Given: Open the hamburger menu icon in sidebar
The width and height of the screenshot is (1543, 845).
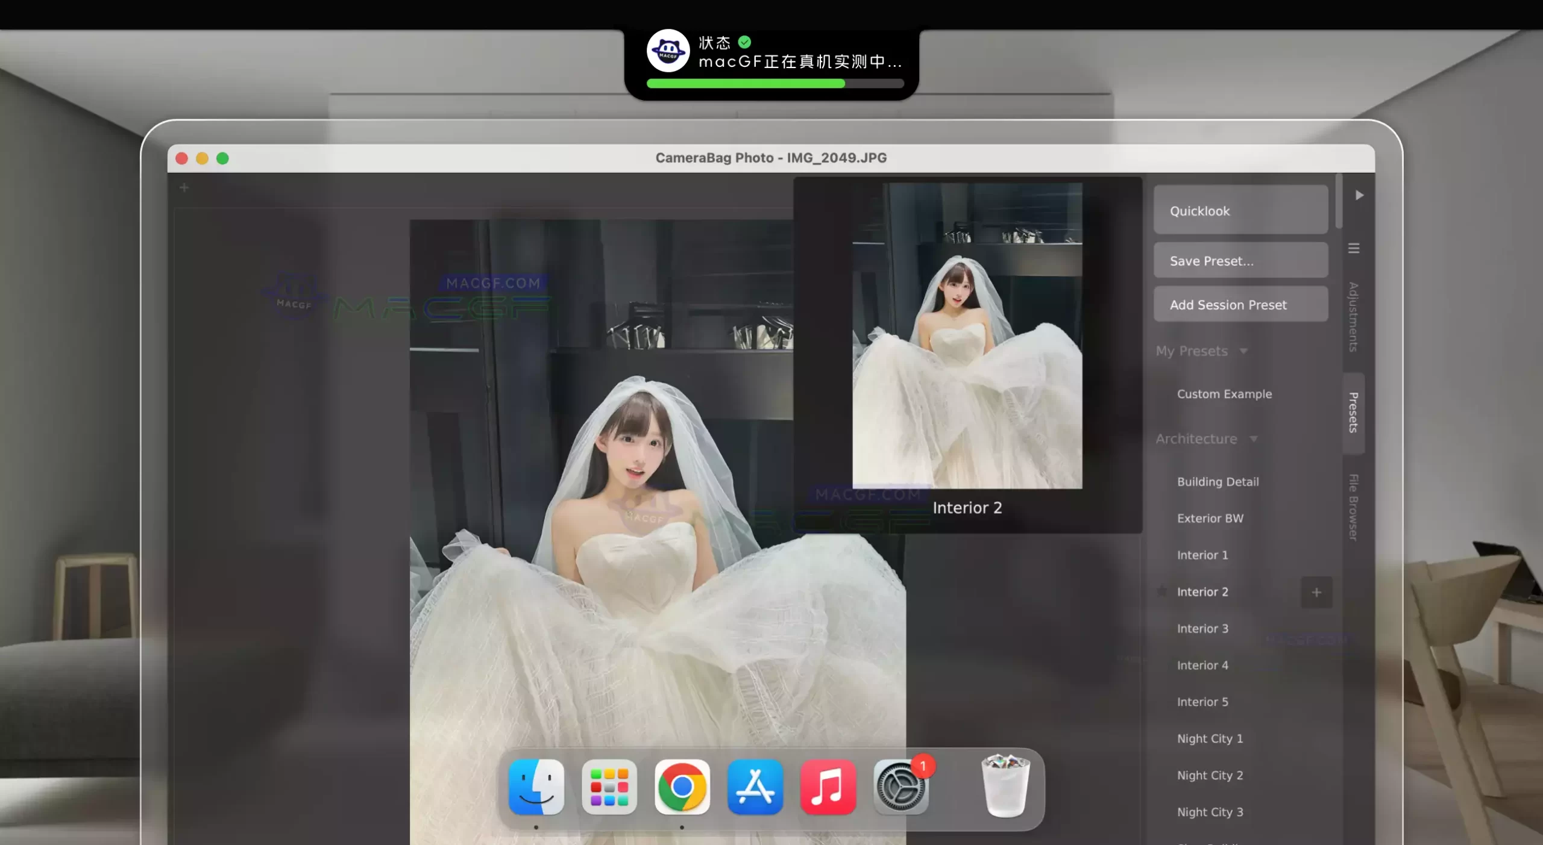Looking at the screenshot, I should coord(1354,248).
